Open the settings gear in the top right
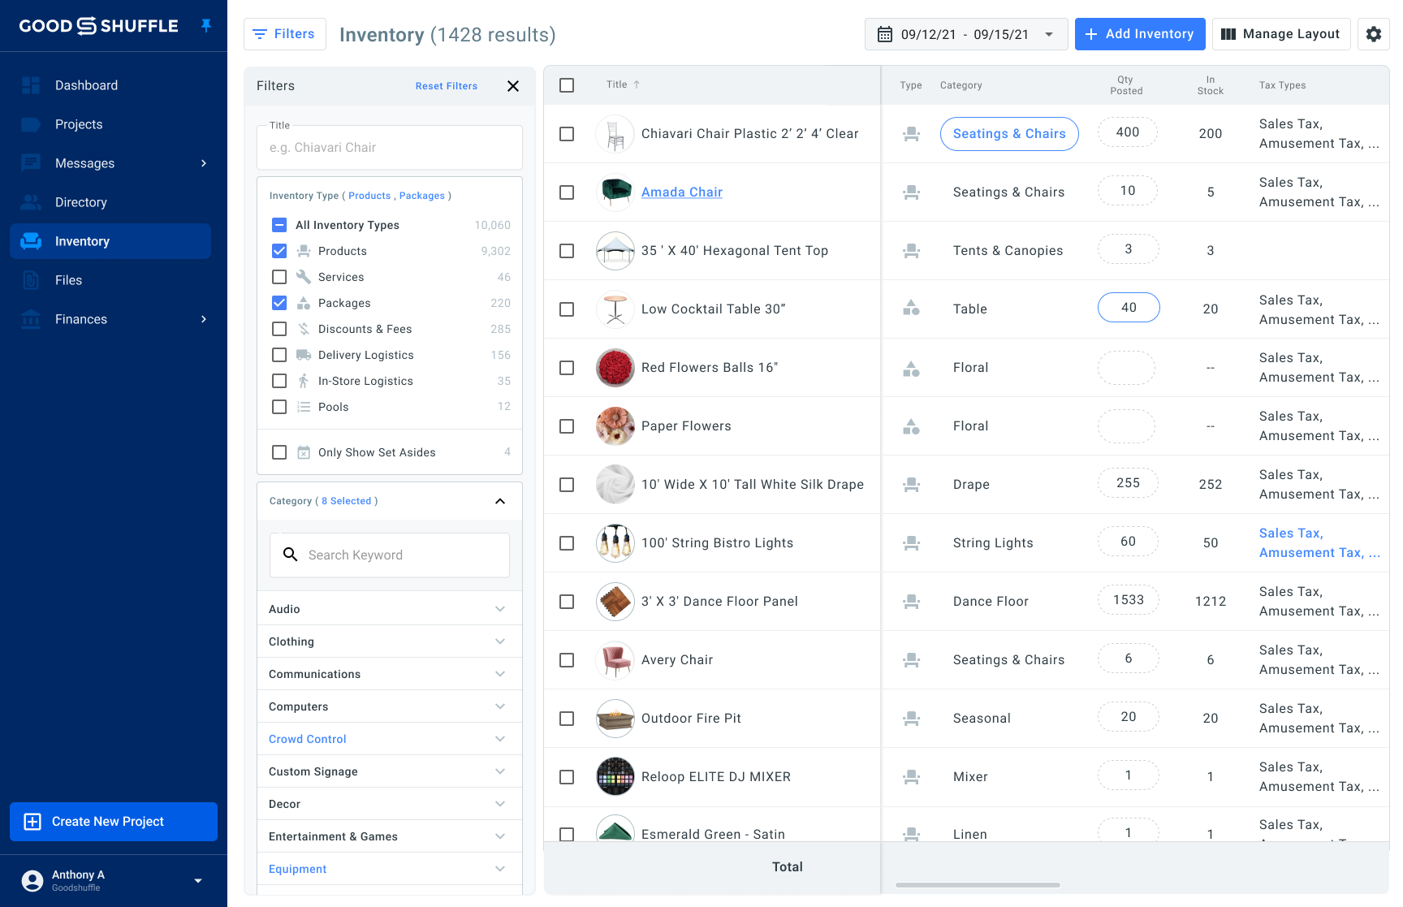 tap(1374, 33)
